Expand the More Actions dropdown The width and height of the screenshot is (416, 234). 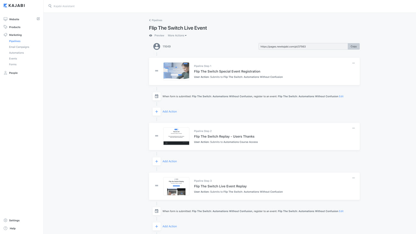tap(177, 35)
